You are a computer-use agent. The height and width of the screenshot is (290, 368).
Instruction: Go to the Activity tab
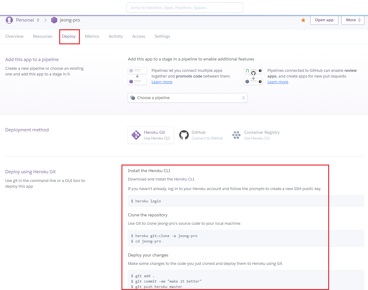(x=116, y=36)
